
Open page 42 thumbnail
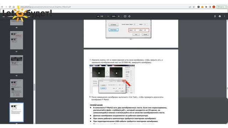click(16, 64)
